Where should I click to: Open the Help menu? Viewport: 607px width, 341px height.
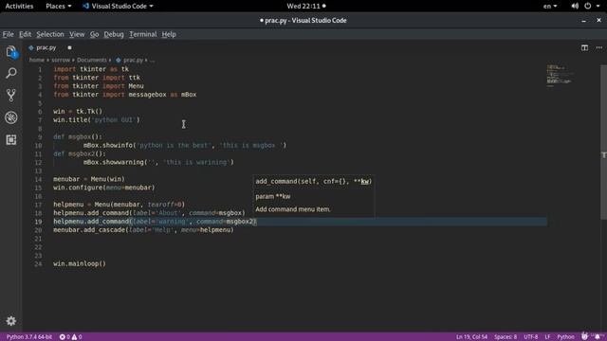[169, 34]
